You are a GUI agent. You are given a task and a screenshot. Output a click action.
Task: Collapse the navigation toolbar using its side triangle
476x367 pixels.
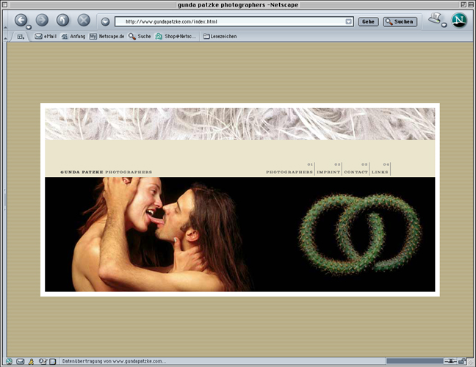(5, 28)
